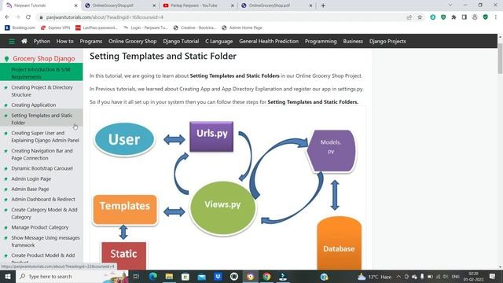Show hidden system tray icons

[398, 276]
